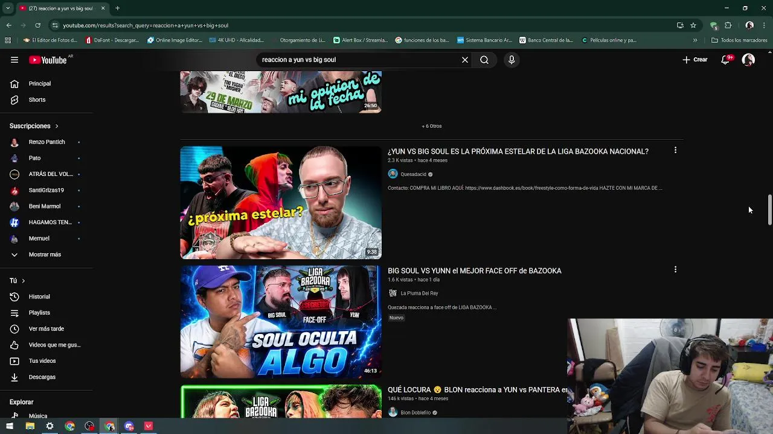
Task: Expand the Suscripciones section
Action: (x=34, y=126)
